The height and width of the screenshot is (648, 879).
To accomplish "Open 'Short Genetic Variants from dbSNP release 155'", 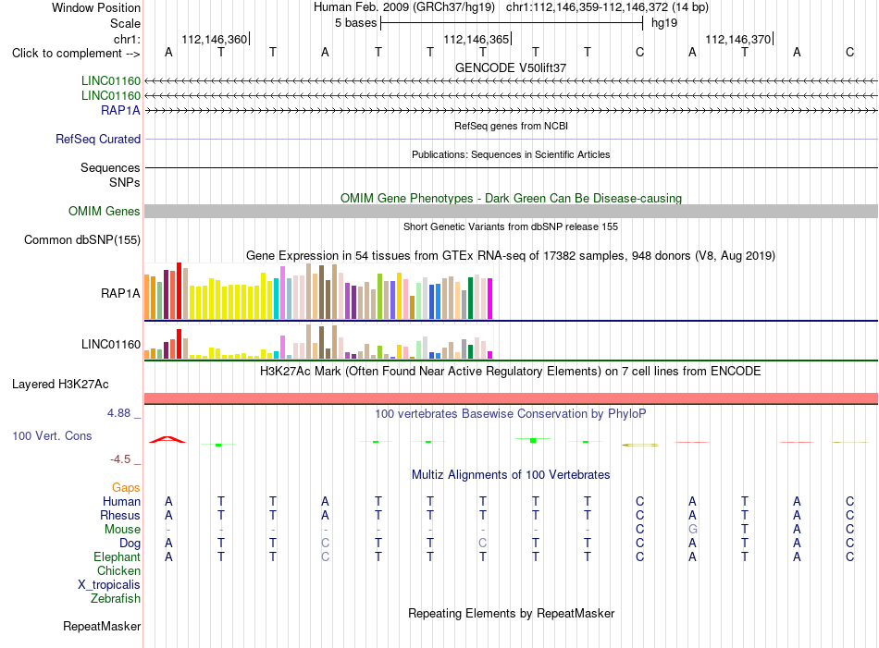I will [511, 226].
